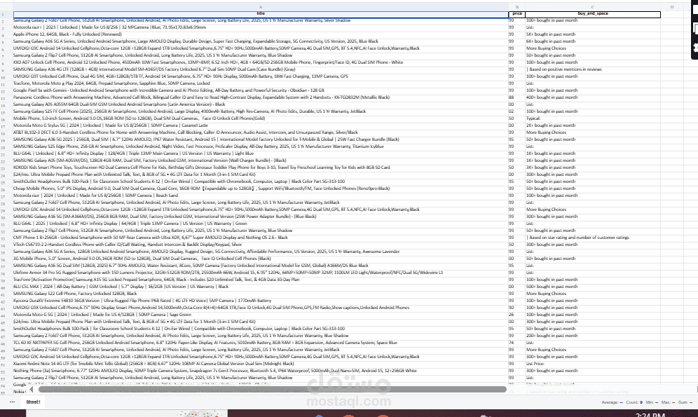Viewport: 698px width, 417px height.
Task: Click the 'List Price:' cell
Action: coord(592,364)
